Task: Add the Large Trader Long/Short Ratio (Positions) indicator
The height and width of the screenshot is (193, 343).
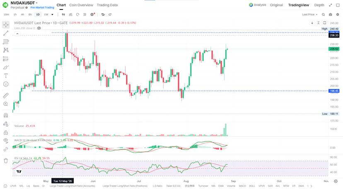Action: 125,186
